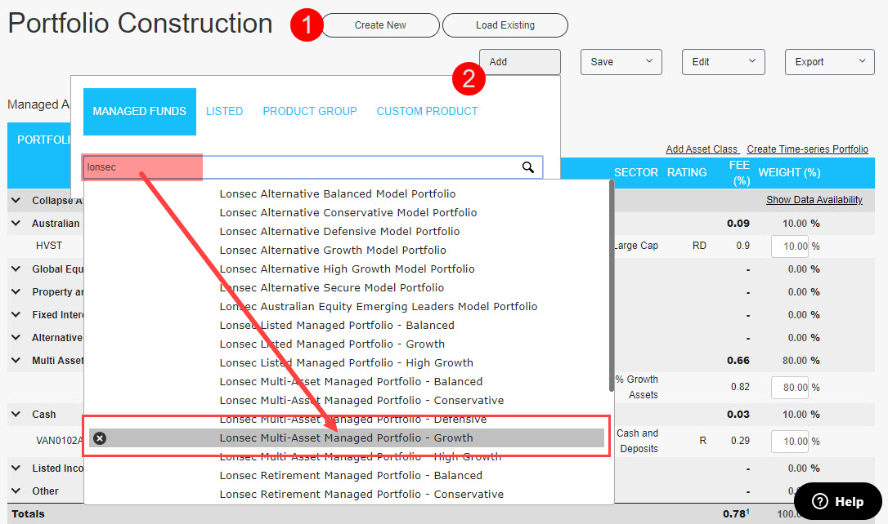Switch to the Product Group tab
The image size is (888, 524).
pyautogui.click(x=310, y=111)
